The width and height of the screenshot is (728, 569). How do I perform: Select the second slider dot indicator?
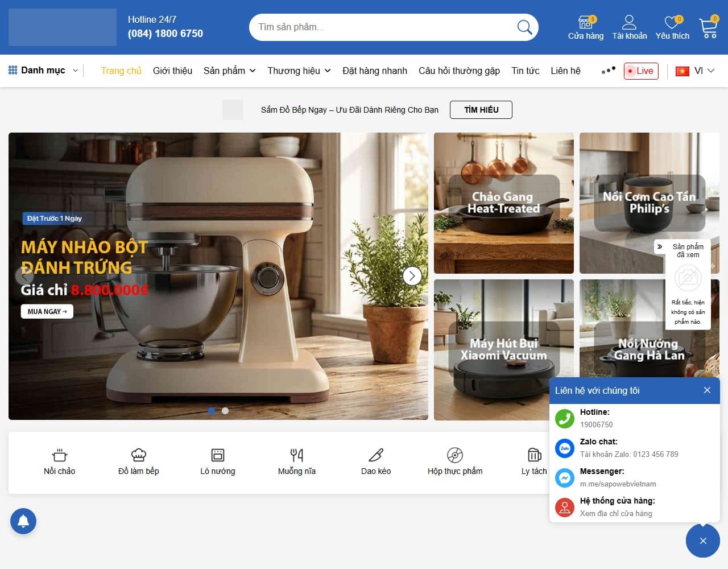(225, 411)
